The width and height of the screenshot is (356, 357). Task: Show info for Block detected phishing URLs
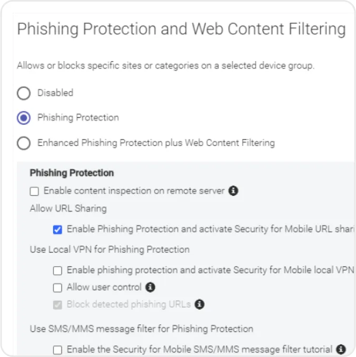(199, 304)
